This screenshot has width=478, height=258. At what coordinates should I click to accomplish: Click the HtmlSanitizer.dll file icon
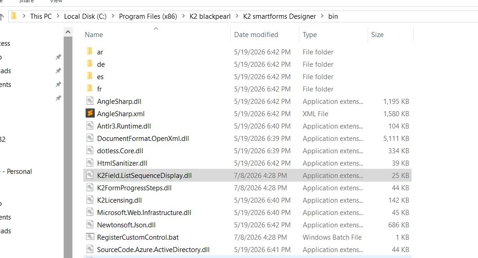pos(90,163)
